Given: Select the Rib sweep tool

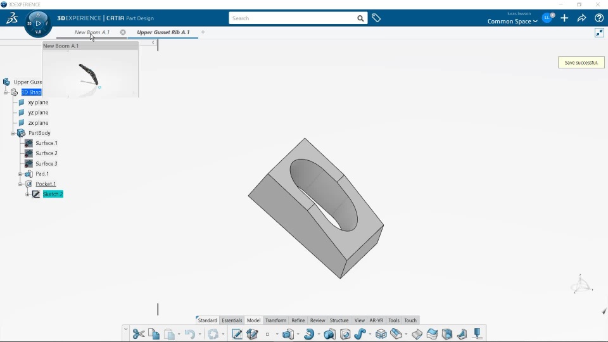Looking at the screenshot, I should (360, 334).
